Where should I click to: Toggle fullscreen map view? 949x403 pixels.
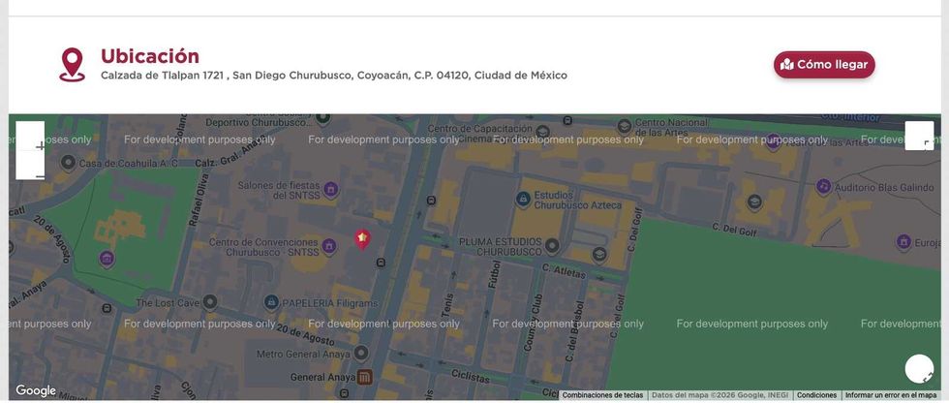919,136
